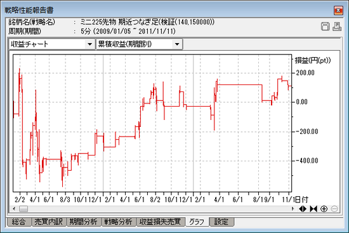The height and width of the screenshot is (233, 349).
Task: Switch to the 売買内訳 tab
Action: click(48, 222)
